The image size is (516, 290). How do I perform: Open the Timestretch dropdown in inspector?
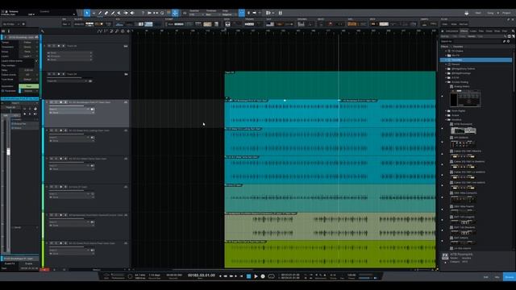click(29, 47)
